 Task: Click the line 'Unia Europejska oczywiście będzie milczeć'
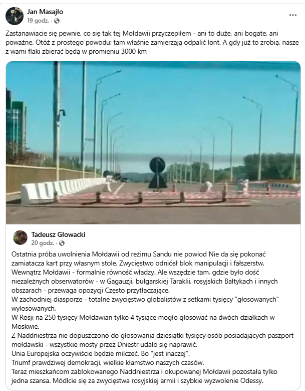tap(101, 353)
